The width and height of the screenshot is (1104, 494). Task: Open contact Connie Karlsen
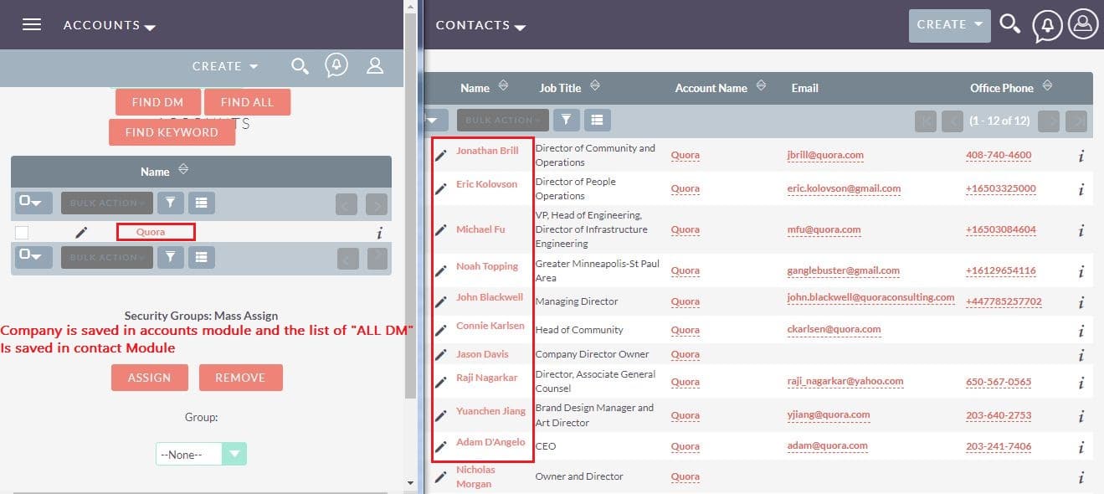[x=490, y=326]
